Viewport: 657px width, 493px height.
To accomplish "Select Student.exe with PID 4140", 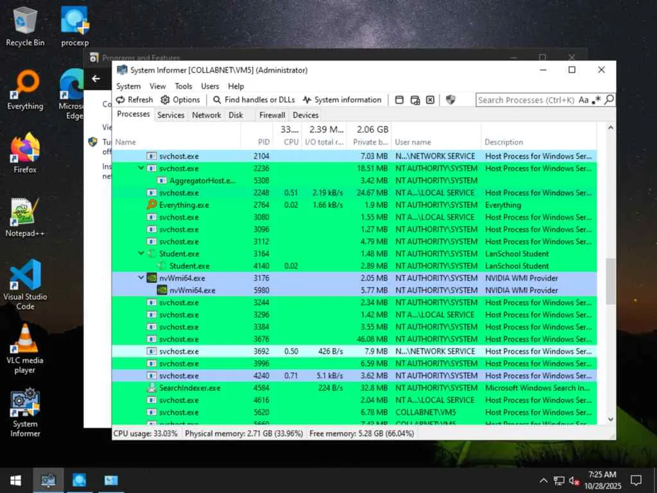I will [x=354, y=266].
